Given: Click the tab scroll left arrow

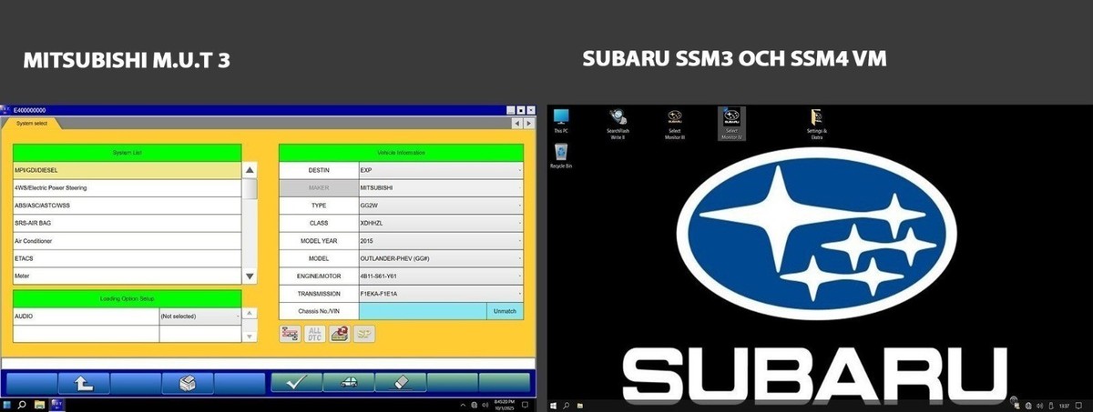Looking at the screenshot, I should tap(516, 123).
